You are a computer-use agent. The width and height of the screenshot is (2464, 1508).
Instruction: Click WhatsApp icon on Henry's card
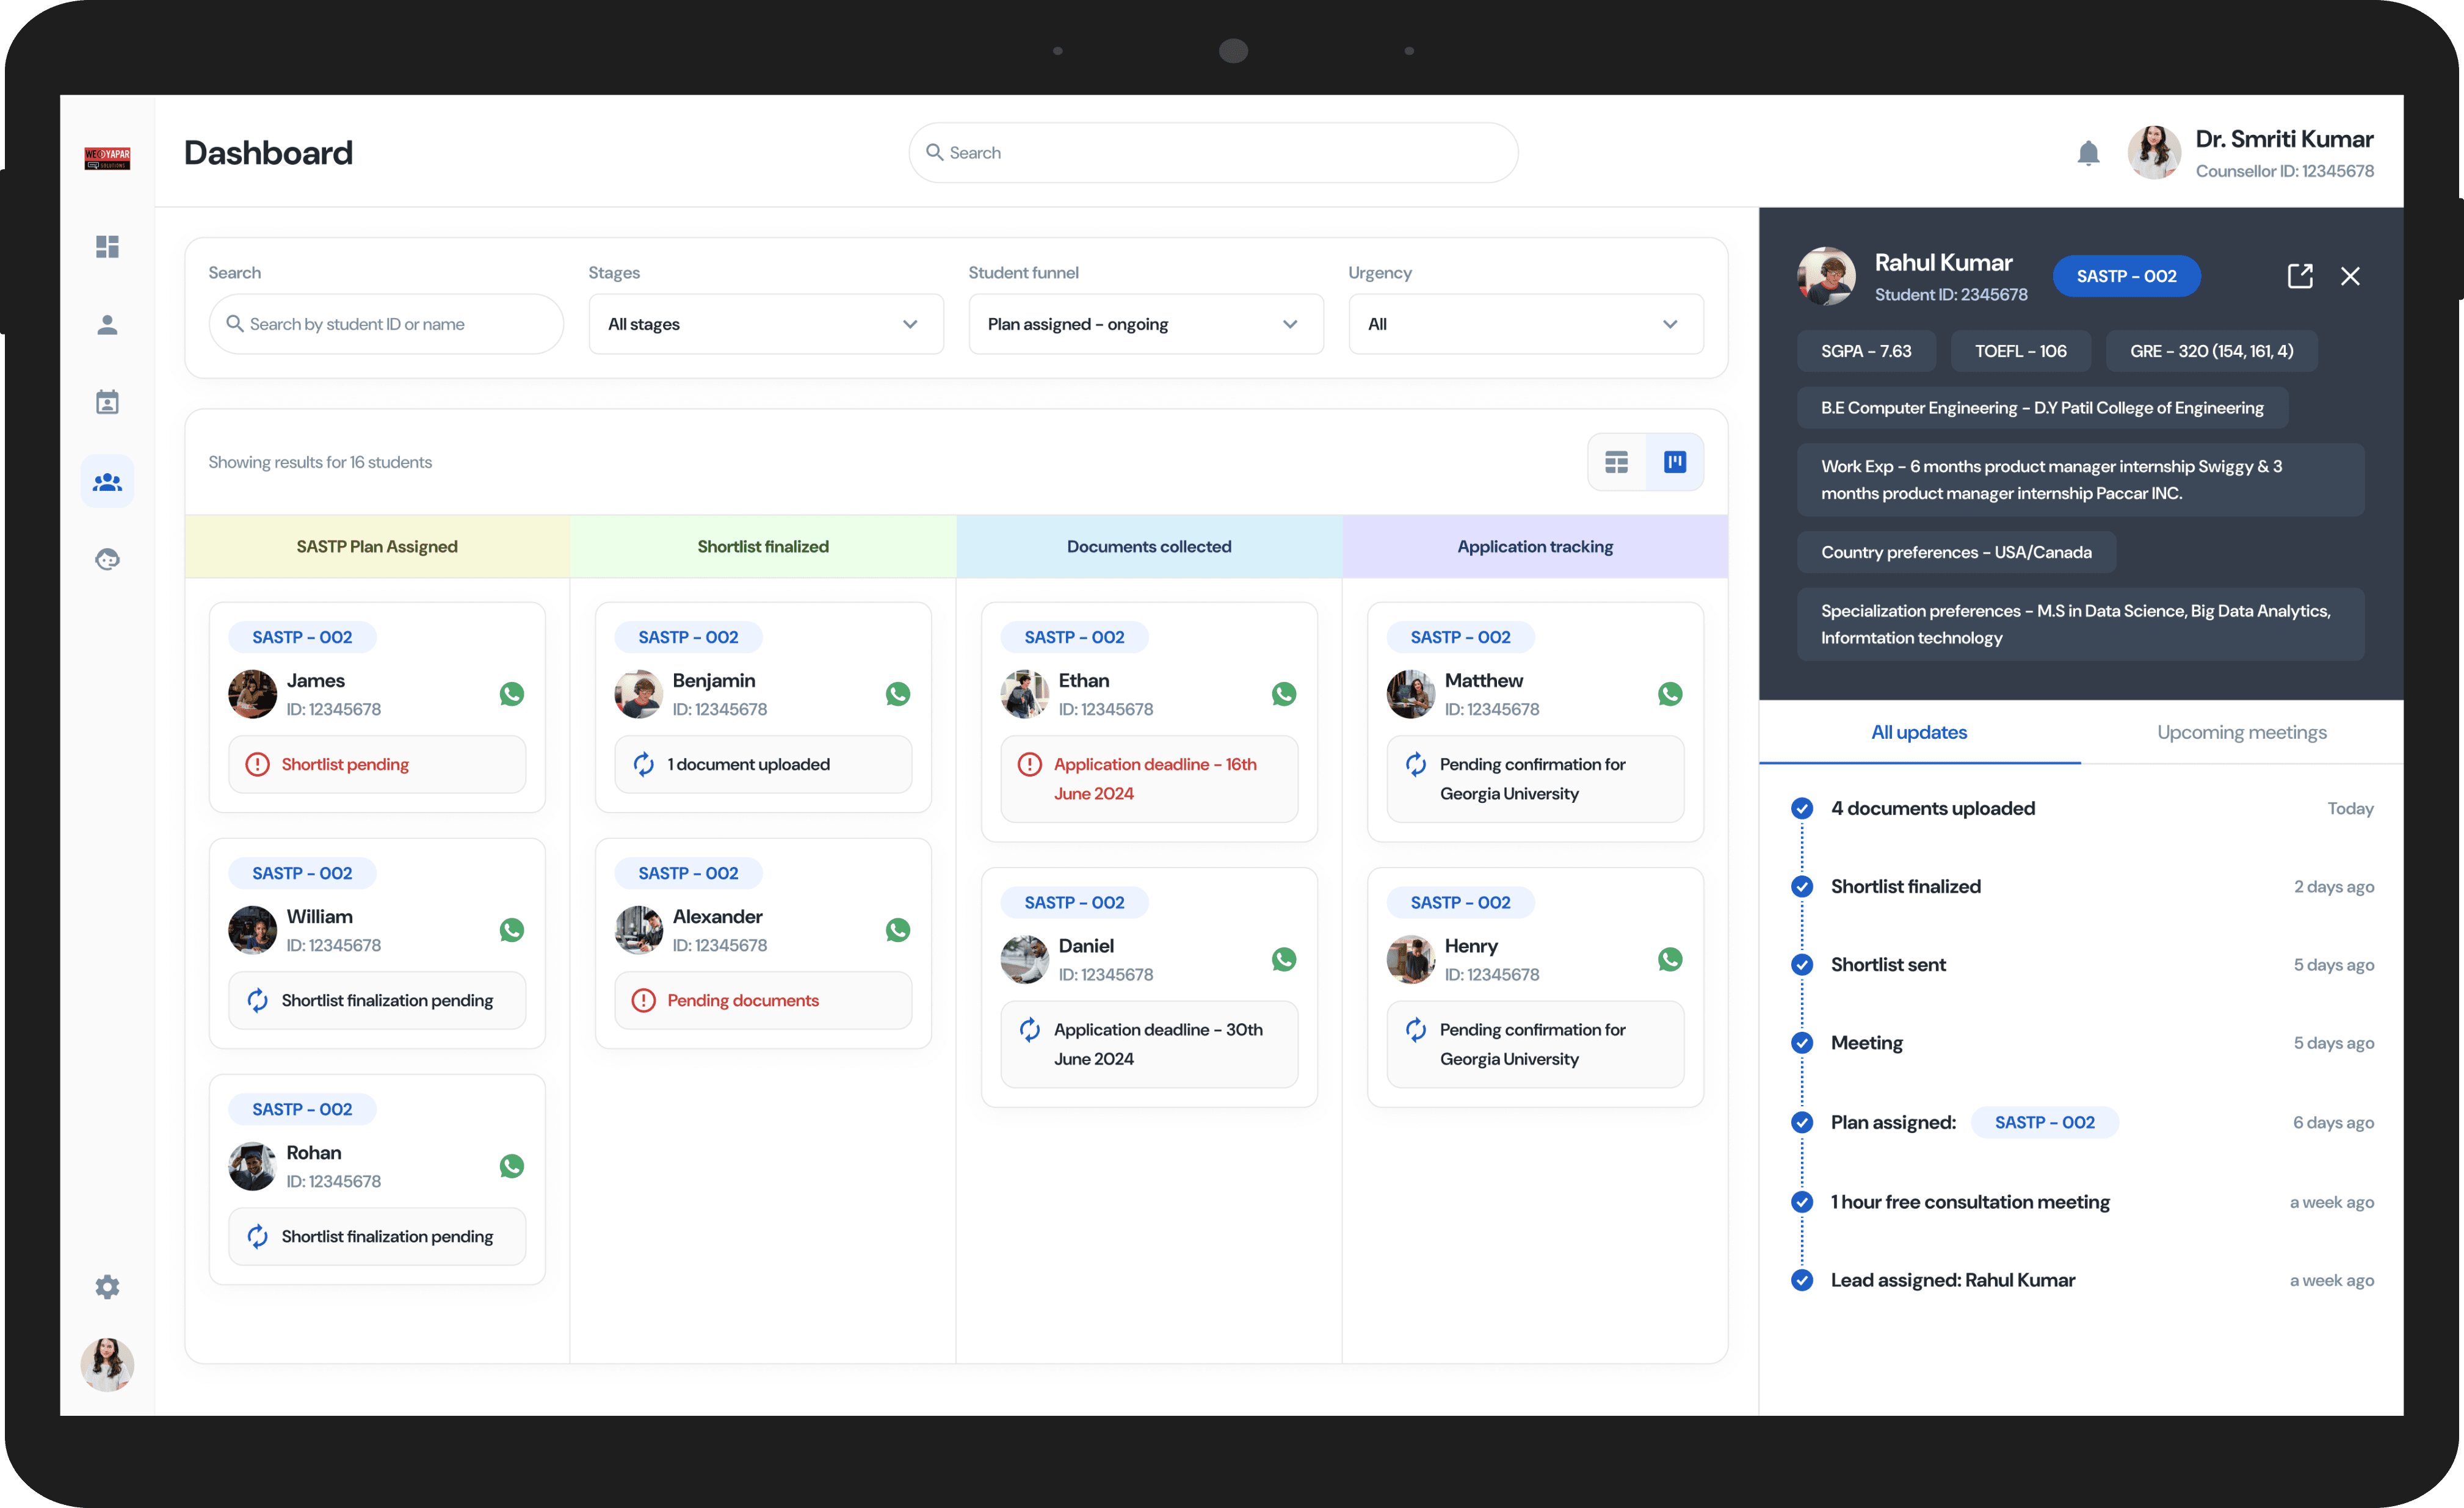tap(1670, 959)
